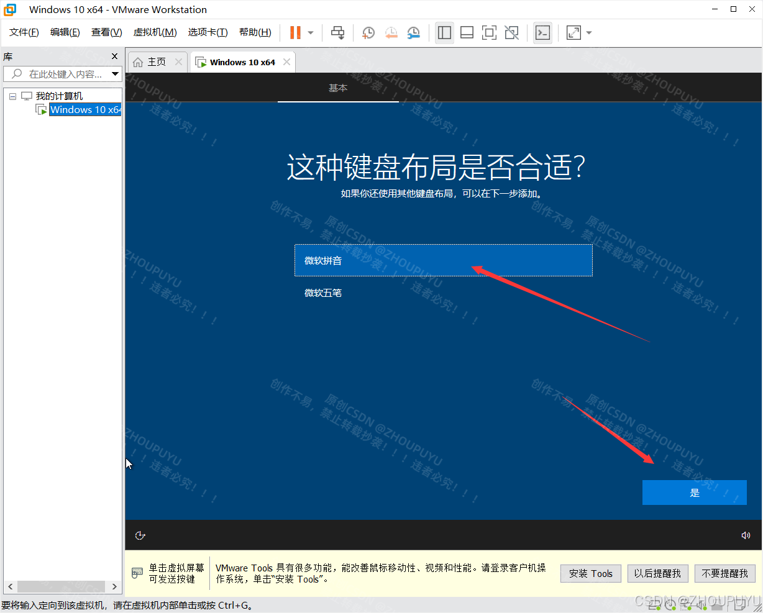
Task: Close the 库 library panel
Action: coord(114,57)
